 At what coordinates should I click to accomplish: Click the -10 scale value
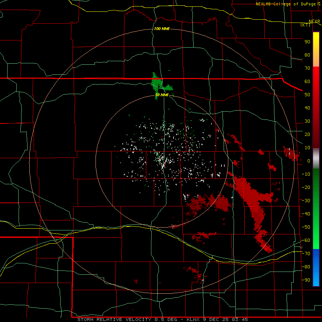(306, 174)
